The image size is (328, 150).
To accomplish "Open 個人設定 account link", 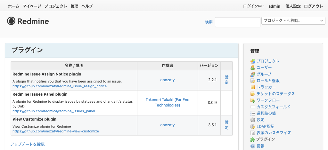I will click(293, 6).
